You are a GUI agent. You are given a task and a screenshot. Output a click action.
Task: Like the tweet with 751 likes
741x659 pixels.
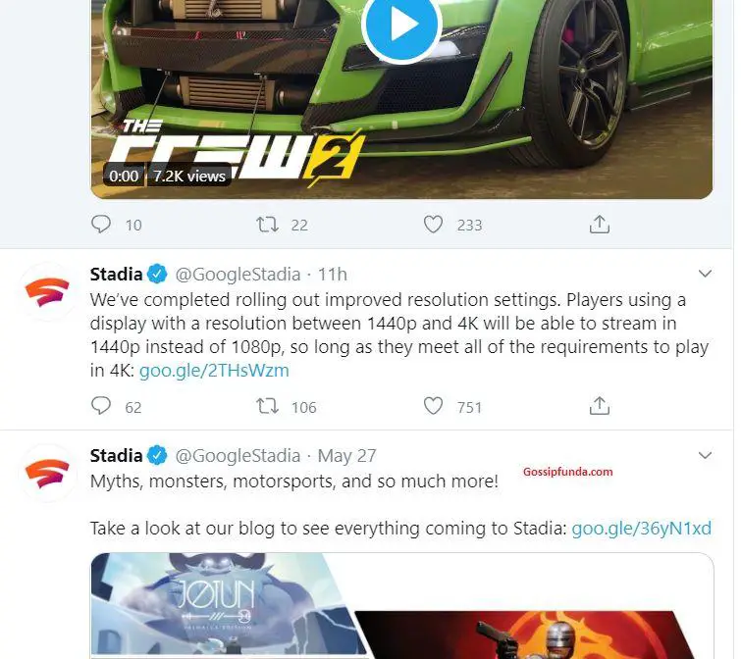tap(433, 406)
